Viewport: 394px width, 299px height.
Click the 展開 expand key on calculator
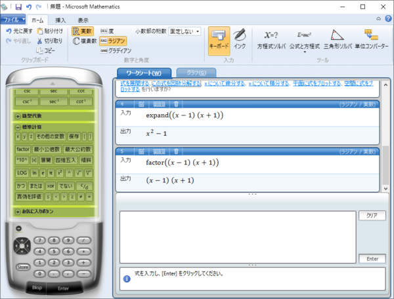46,160
